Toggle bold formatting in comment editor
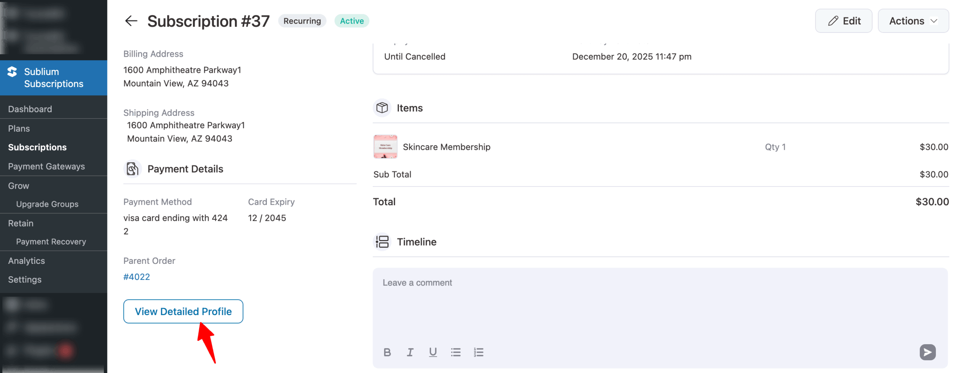Image resolution: width=958 pixels, height=373 pixels. [387, 352]
